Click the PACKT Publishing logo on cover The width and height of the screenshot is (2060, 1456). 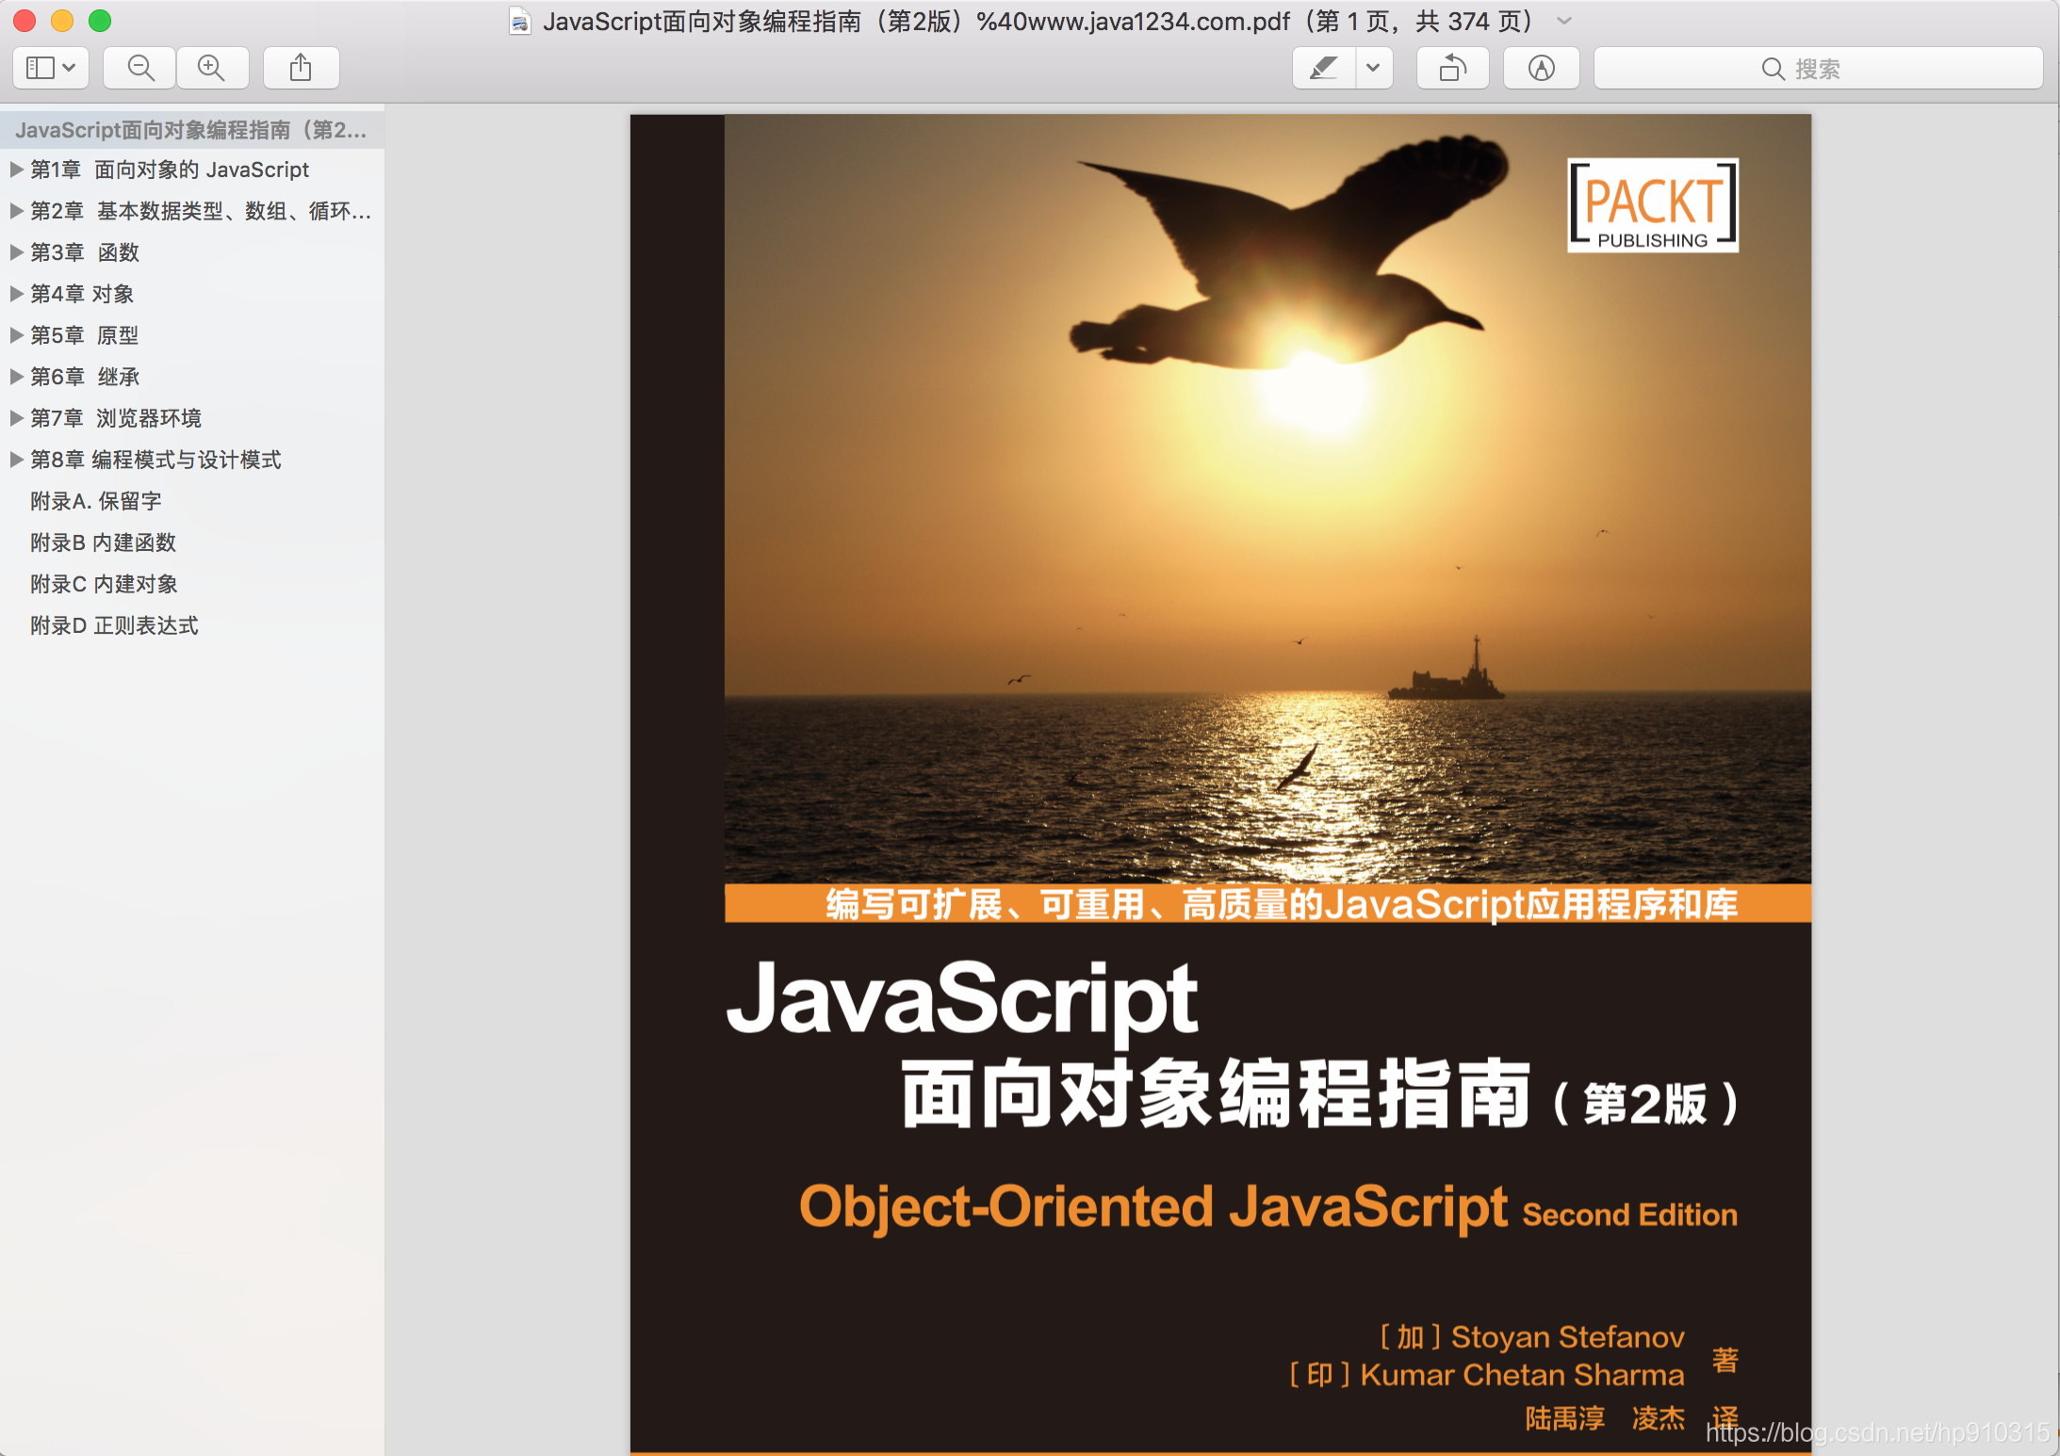[x=1653, y=205]
